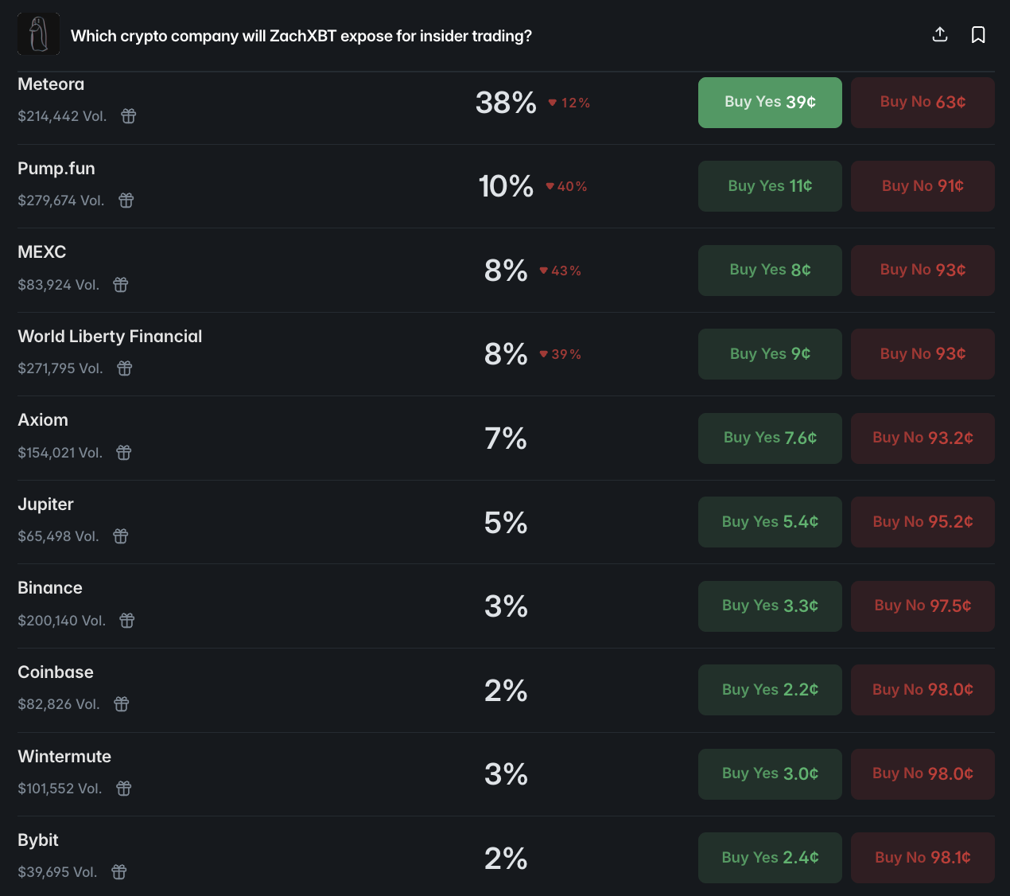
Task: Click the gift icon in Binance row
Action: (x=127, y=621)
